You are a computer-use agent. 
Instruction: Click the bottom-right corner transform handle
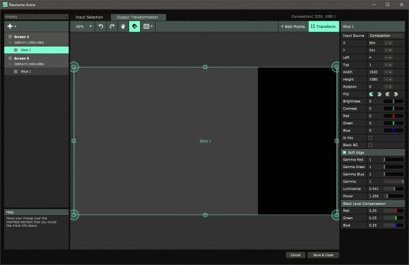click(x=337, y=215)
